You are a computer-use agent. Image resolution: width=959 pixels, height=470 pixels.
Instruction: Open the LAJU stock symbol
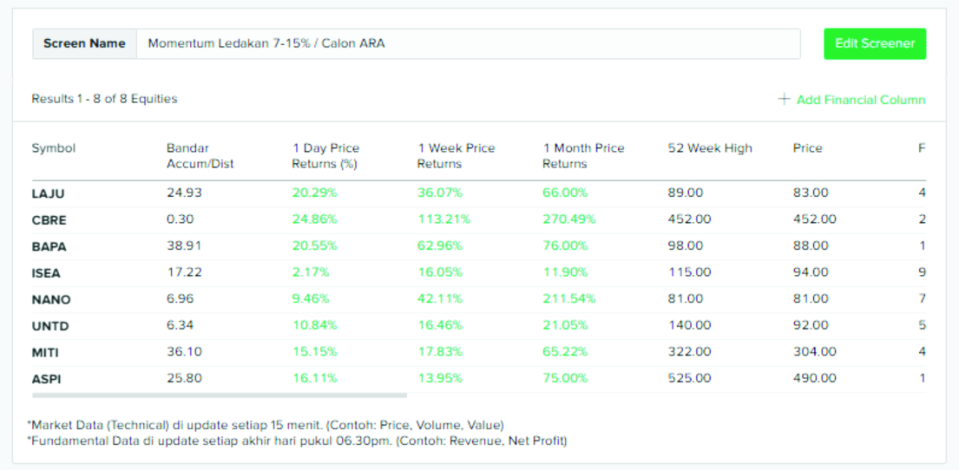click(x=49, y=193)
